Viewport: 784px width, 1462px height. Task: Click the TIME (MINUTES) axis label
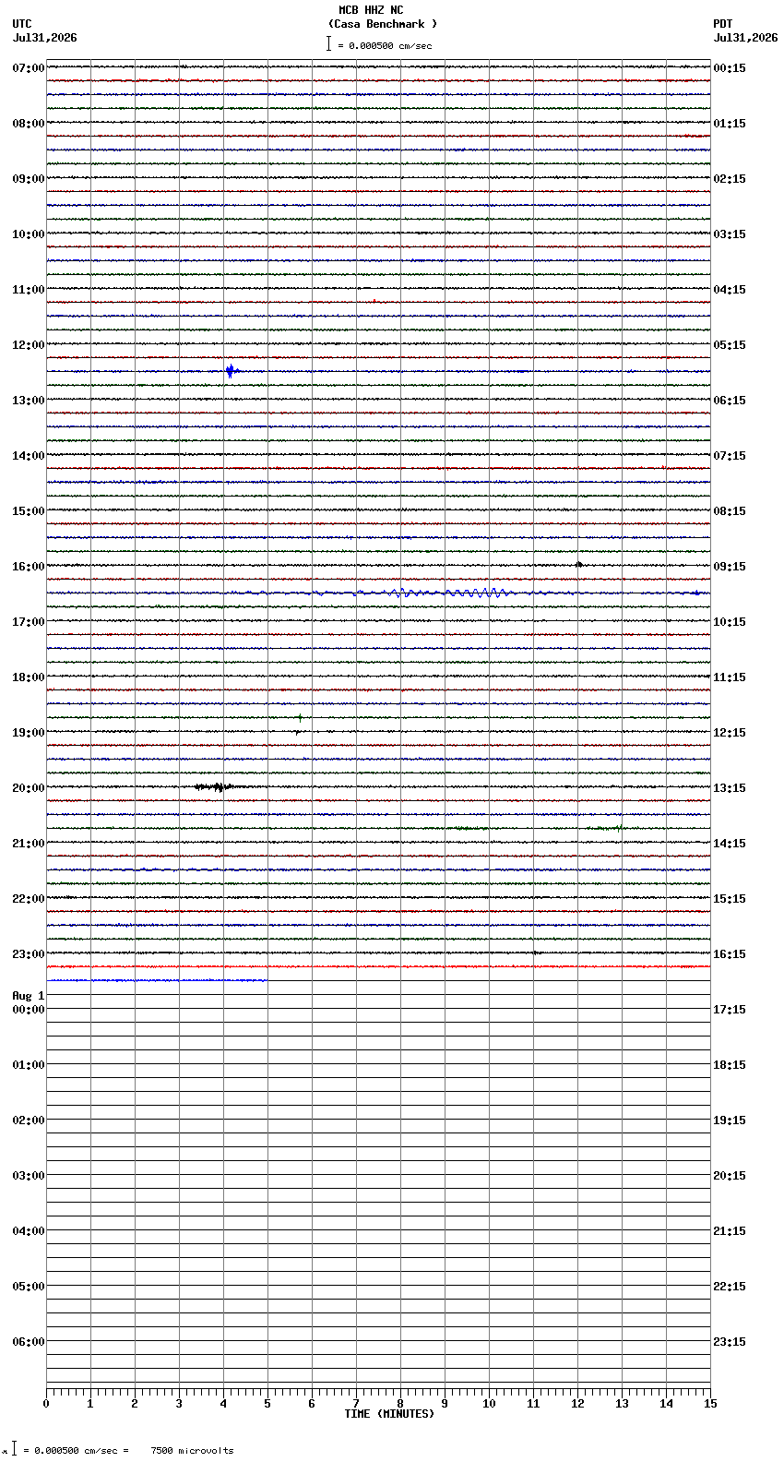point(389,1414)
